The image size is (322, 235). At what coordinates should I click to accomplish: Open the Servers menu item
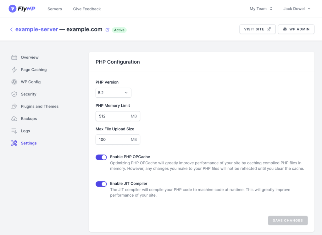55,9
